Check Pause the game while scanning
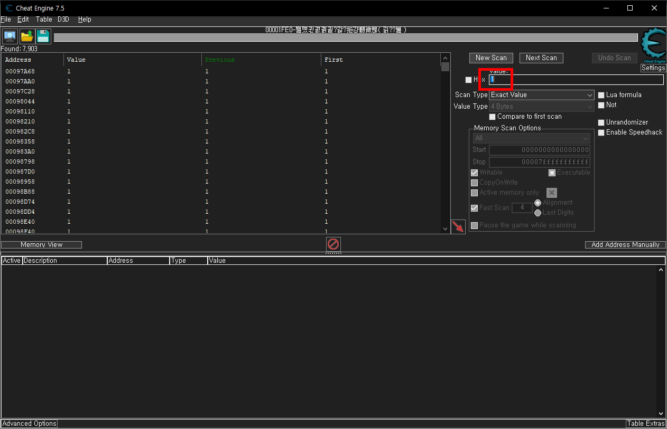This screenshot has width=667, height=429. (x=475, y=225)
